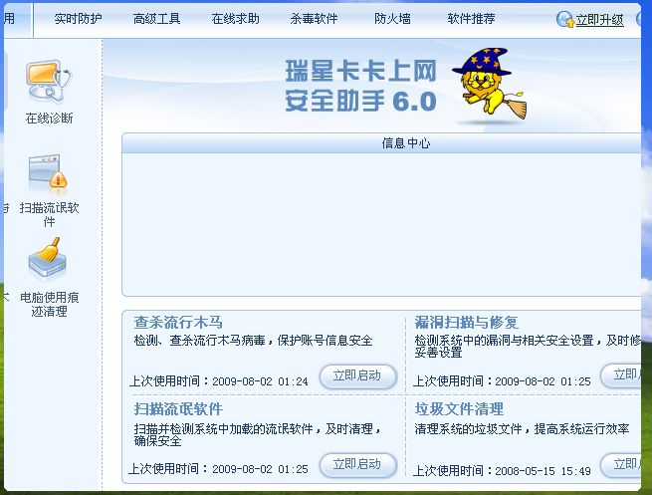Start 漏洞扫描与修复 using its button

coord(620,375)
